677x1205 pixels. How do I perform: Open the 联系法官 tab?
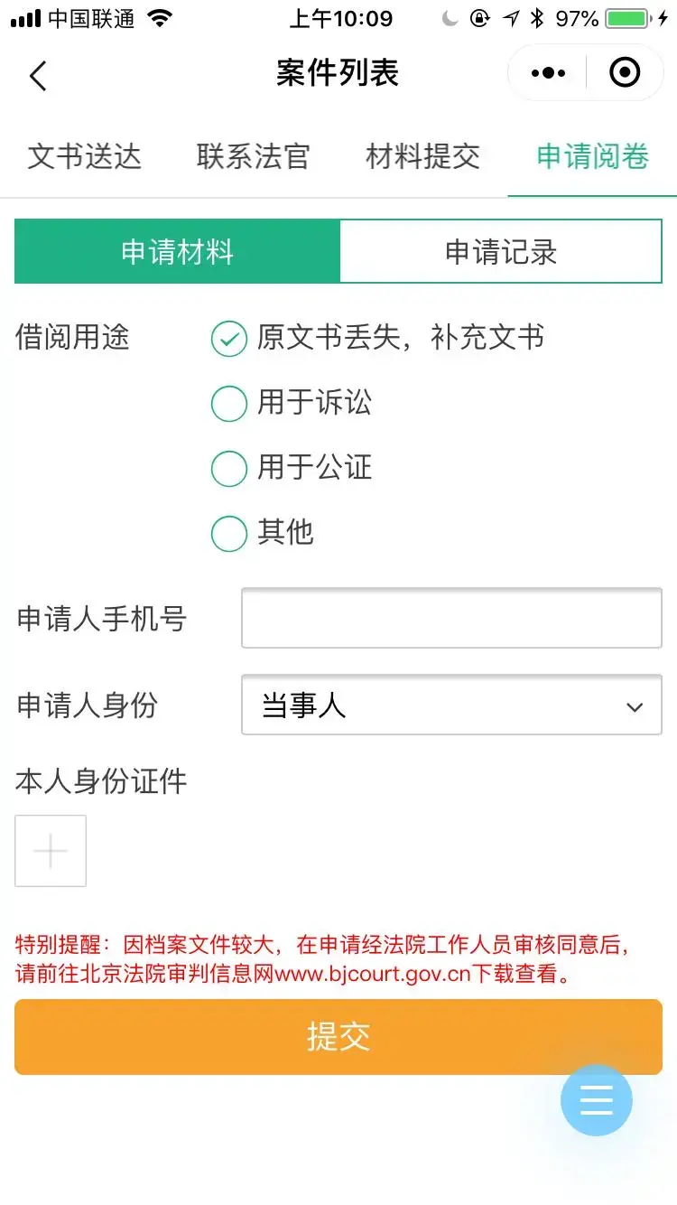point(254,156)
